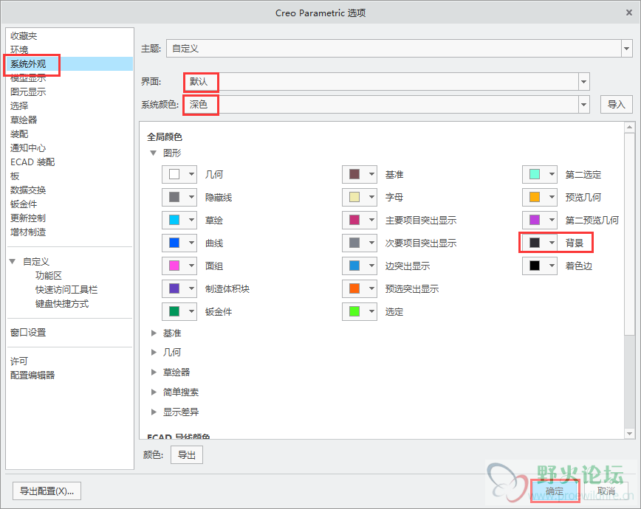Screen dimensions: 641x509
Task: Open 装配 options category
Action: 19,134
